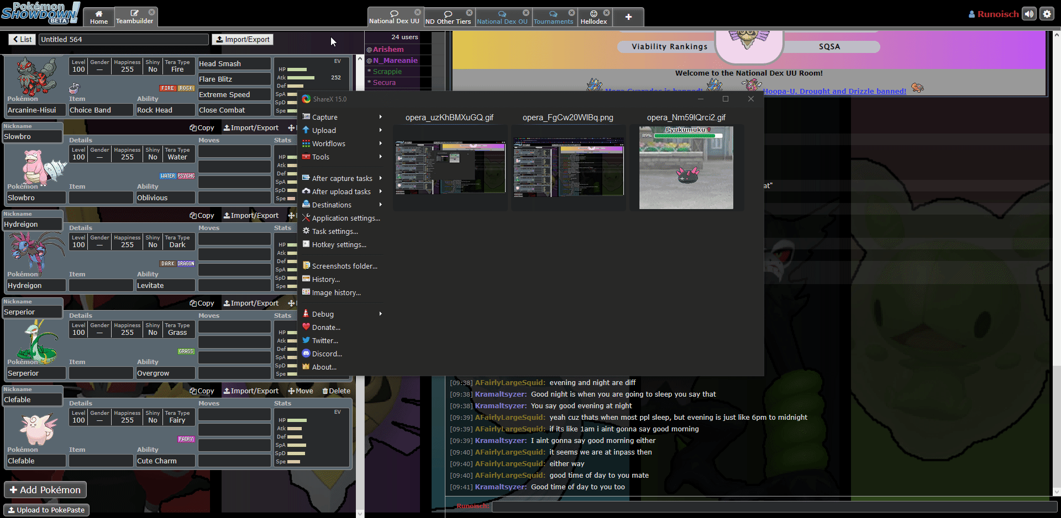Screen dimensions: 1061x518
Task: Click the team Import/Export button
Action: (x=243, y=39)
